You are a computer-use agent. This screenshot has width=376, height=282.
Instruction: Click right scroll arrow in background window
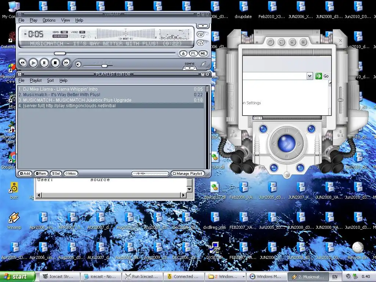click(184, 195)
